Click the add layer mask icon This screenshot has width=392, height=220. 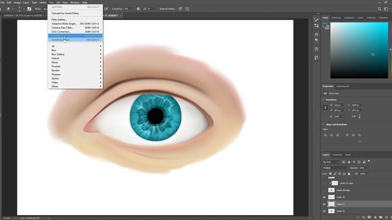tap(369, 218)
